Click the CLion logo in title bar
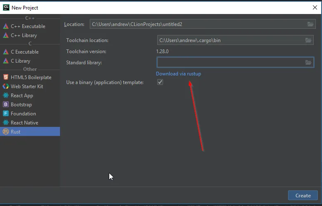The width and height of the screenshot is (322, 206). point(6,7)
